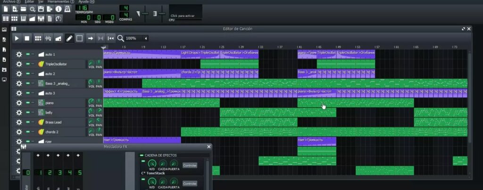The image size is (483, 190).
Task: Open the Archivo menu
Action: pos(9,2)
